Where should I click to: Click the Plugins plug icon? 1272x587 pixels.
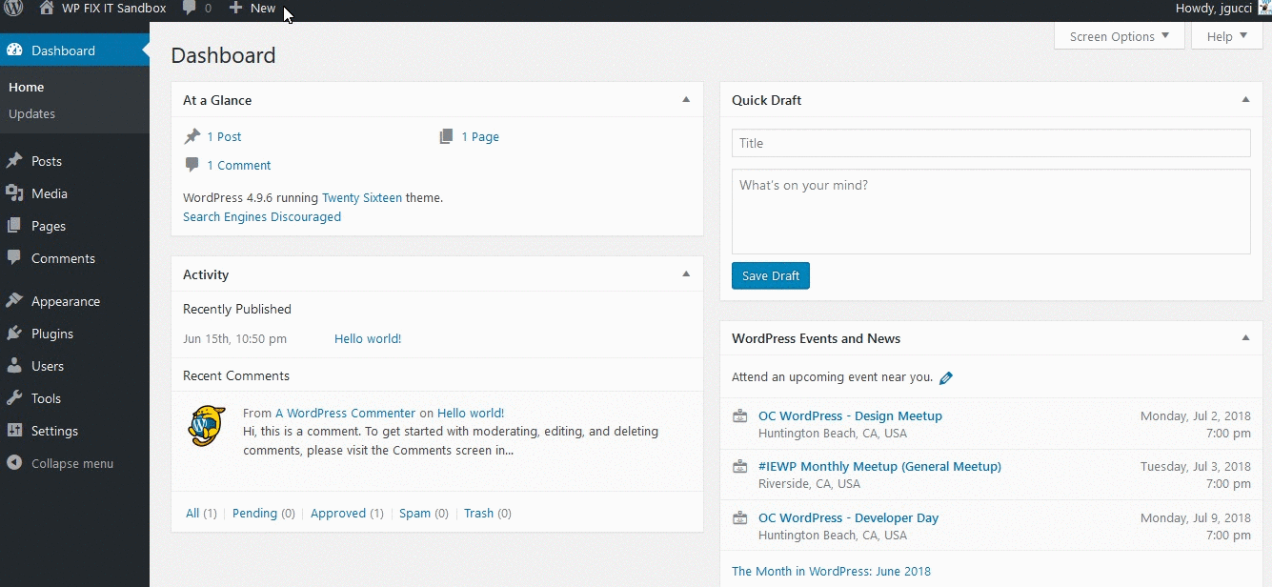pyautogui.click(x=14, y=334)
